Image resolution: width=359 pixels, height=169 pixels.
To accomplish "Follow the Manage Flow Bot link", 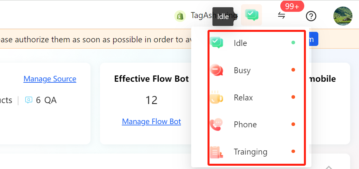I will pyautogui.click(x=151, y=121).
